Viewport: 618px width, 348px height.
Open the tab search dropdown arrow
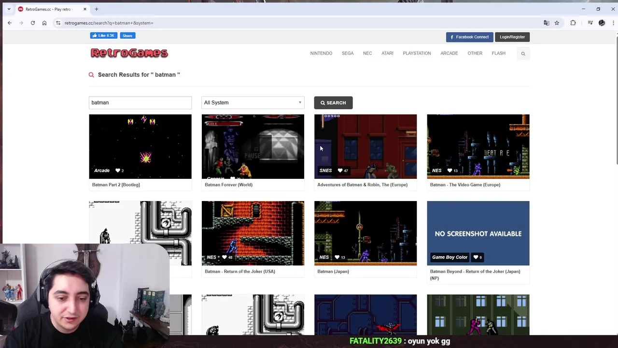coord(9,9)
